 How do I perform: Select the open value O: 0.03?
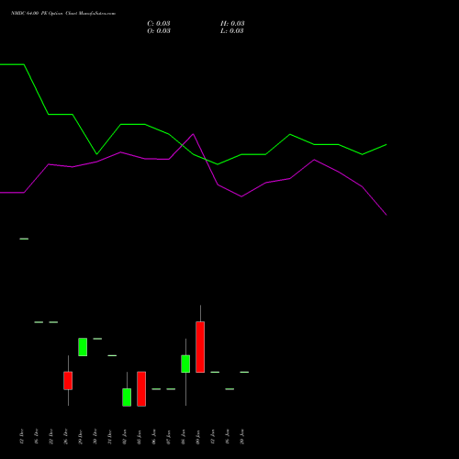pyautogui.click(x=159, y=31)
